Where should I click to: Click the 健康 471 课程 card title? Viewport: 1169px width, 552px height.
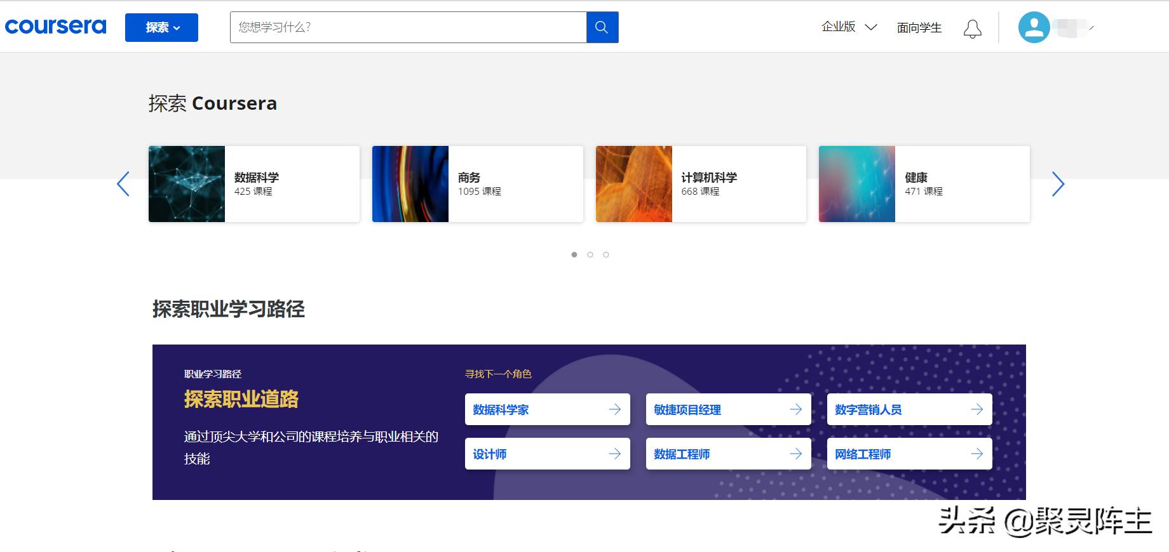pyautogui.click(x=916, y=178)
